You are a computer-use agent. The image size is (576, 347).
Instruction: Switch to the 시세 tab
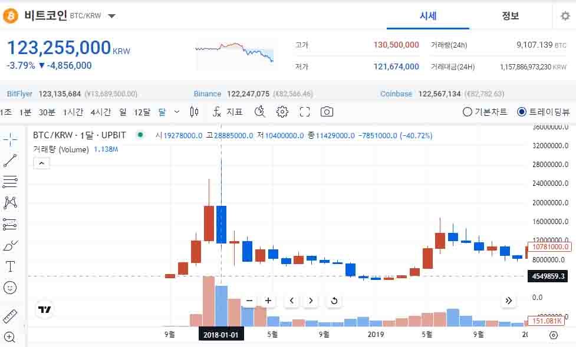427,16
